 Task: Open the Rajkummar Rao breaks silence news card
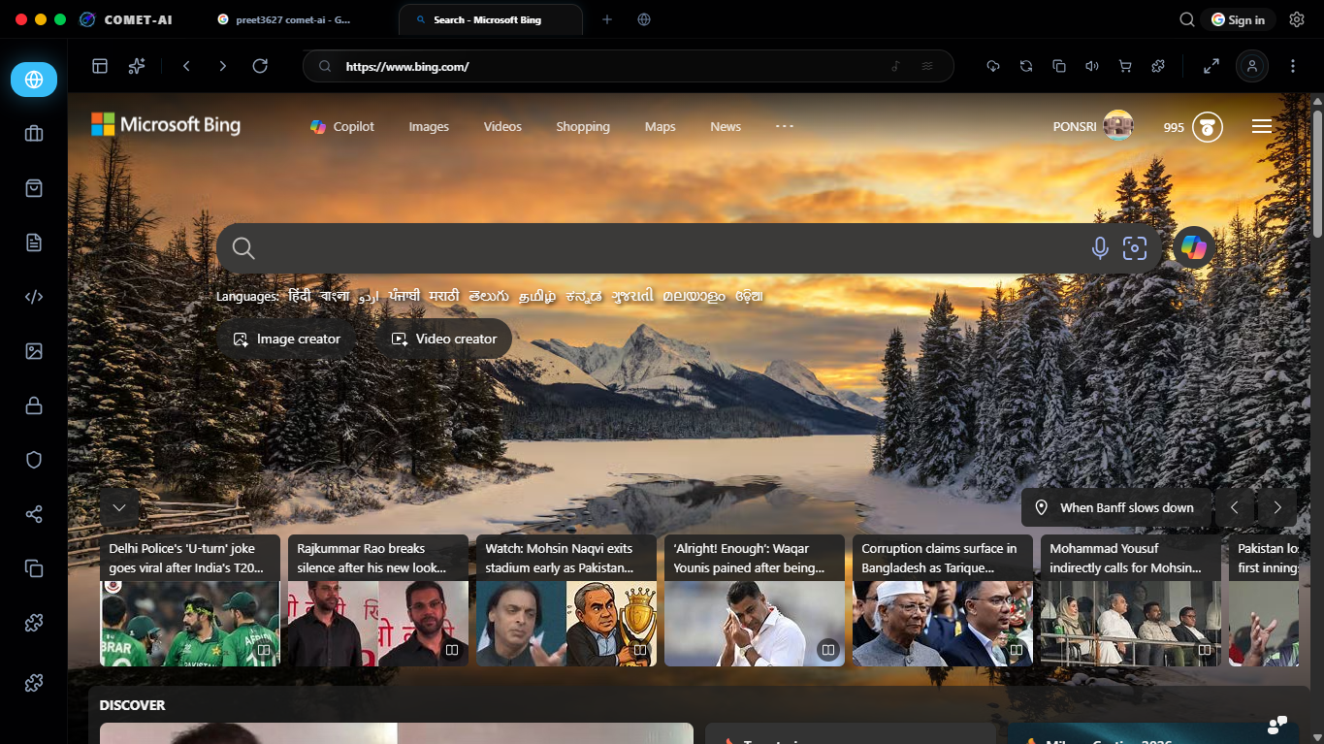(x=378, y=600)
